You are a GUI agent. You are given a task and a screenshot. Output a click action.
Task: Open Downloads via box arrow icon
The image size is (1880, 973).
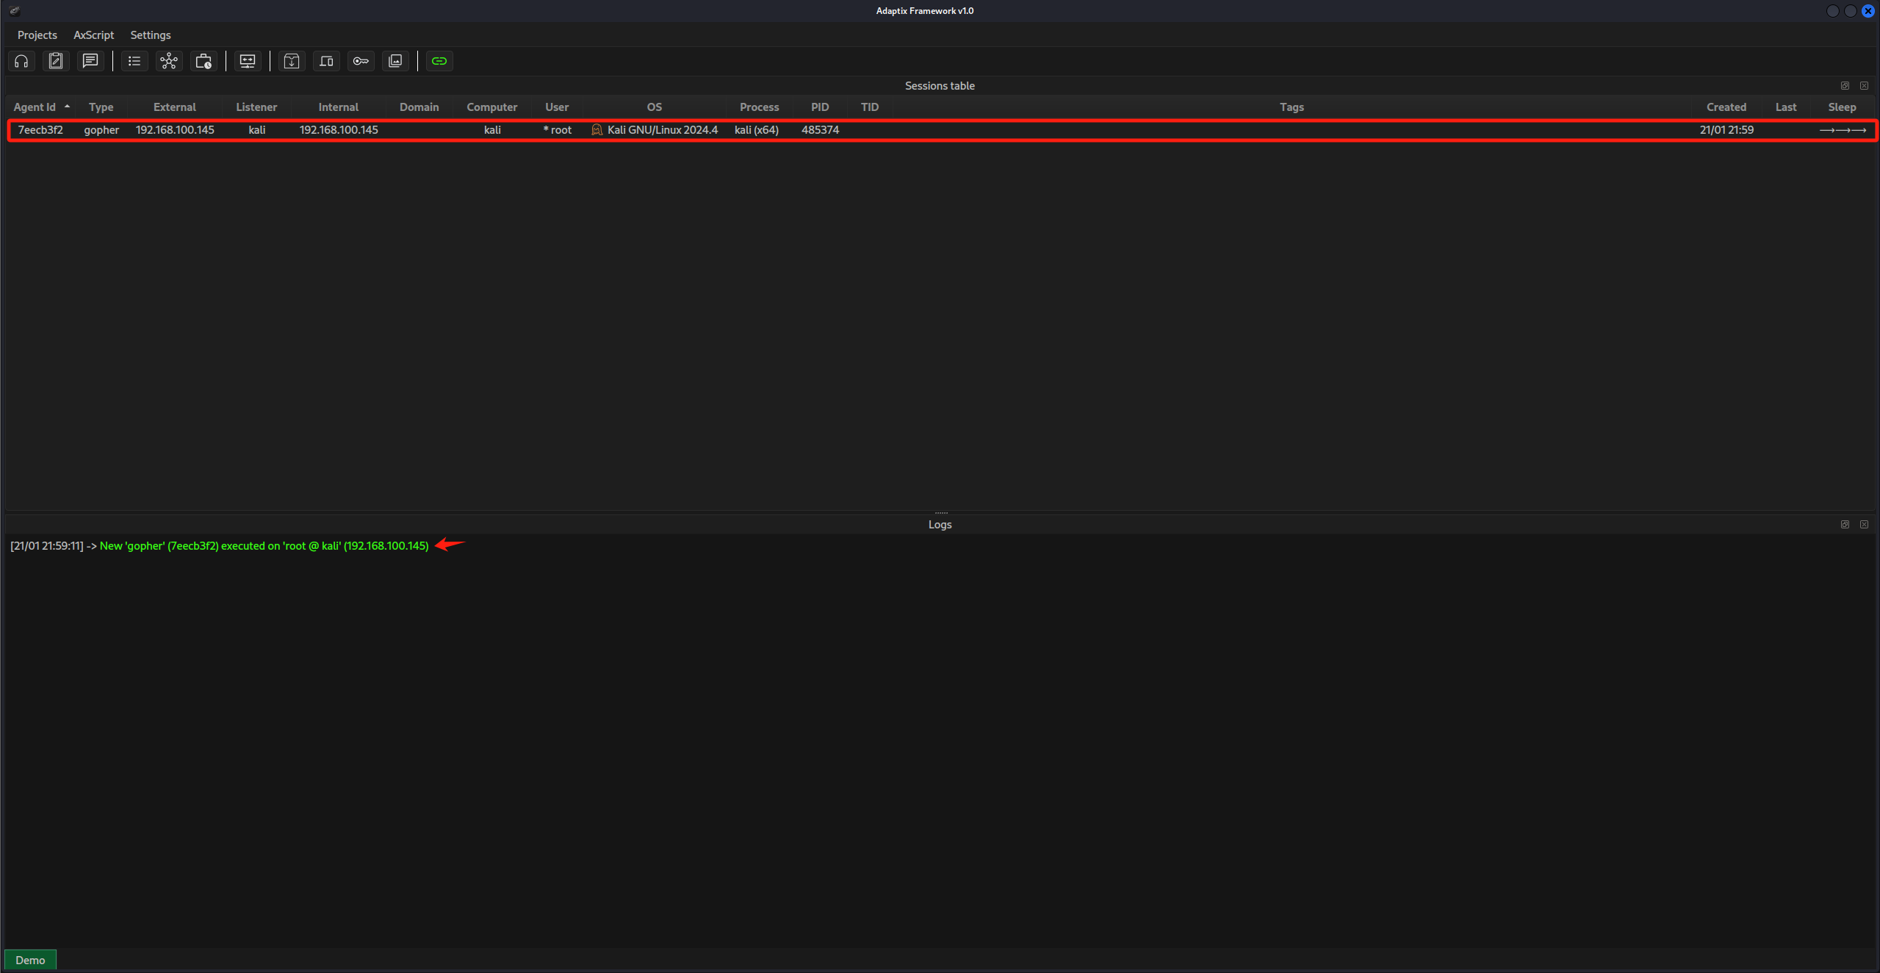tap(292, 61)
